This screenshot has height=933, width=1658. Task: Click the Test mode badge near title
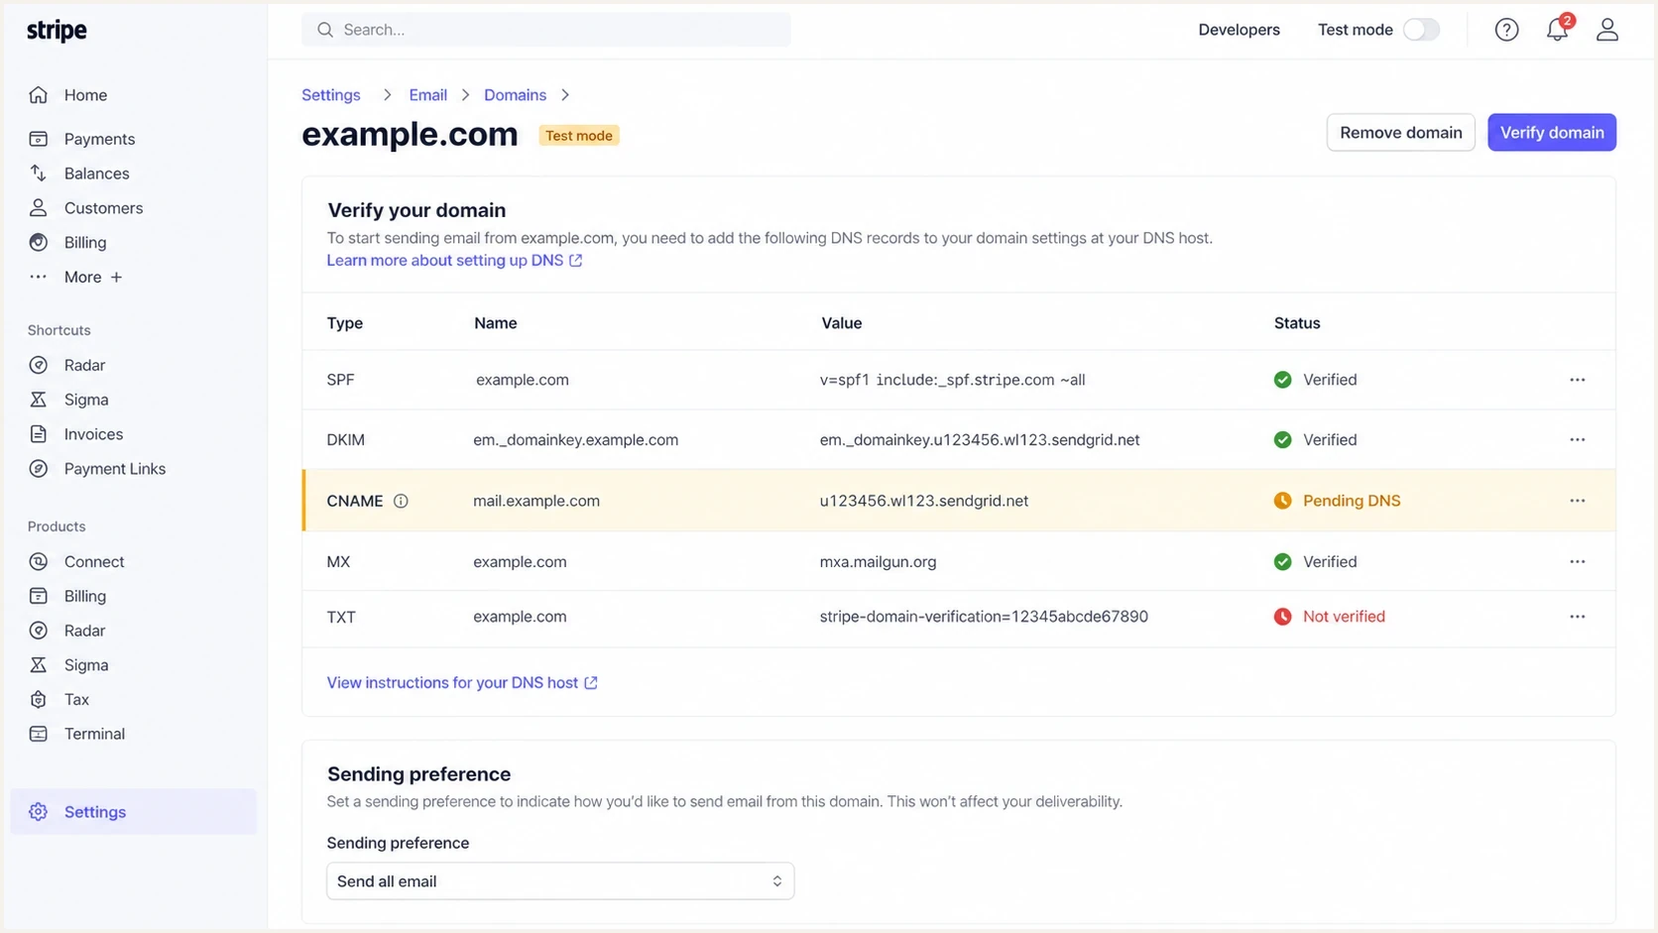click(579, 136)
